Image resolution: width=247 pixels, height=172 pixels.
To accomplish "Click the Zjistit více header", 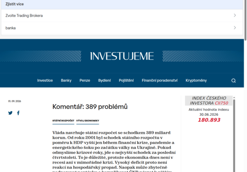I will pyautogui.click(x=15, y=4).
